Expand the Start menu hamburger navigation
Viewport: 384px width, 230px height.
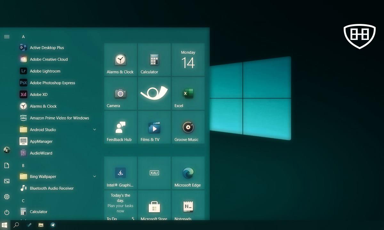coord(7,37)
